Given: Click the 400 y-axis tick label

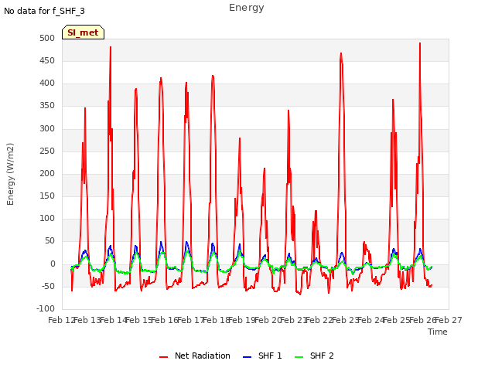Looking at the screenshot, I should point(47,83).
